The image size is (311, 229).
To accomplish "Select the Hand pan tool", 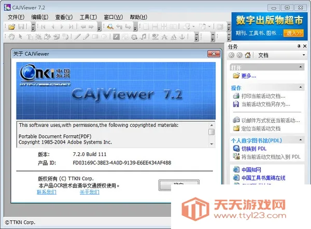I will (x=12, y=37).
